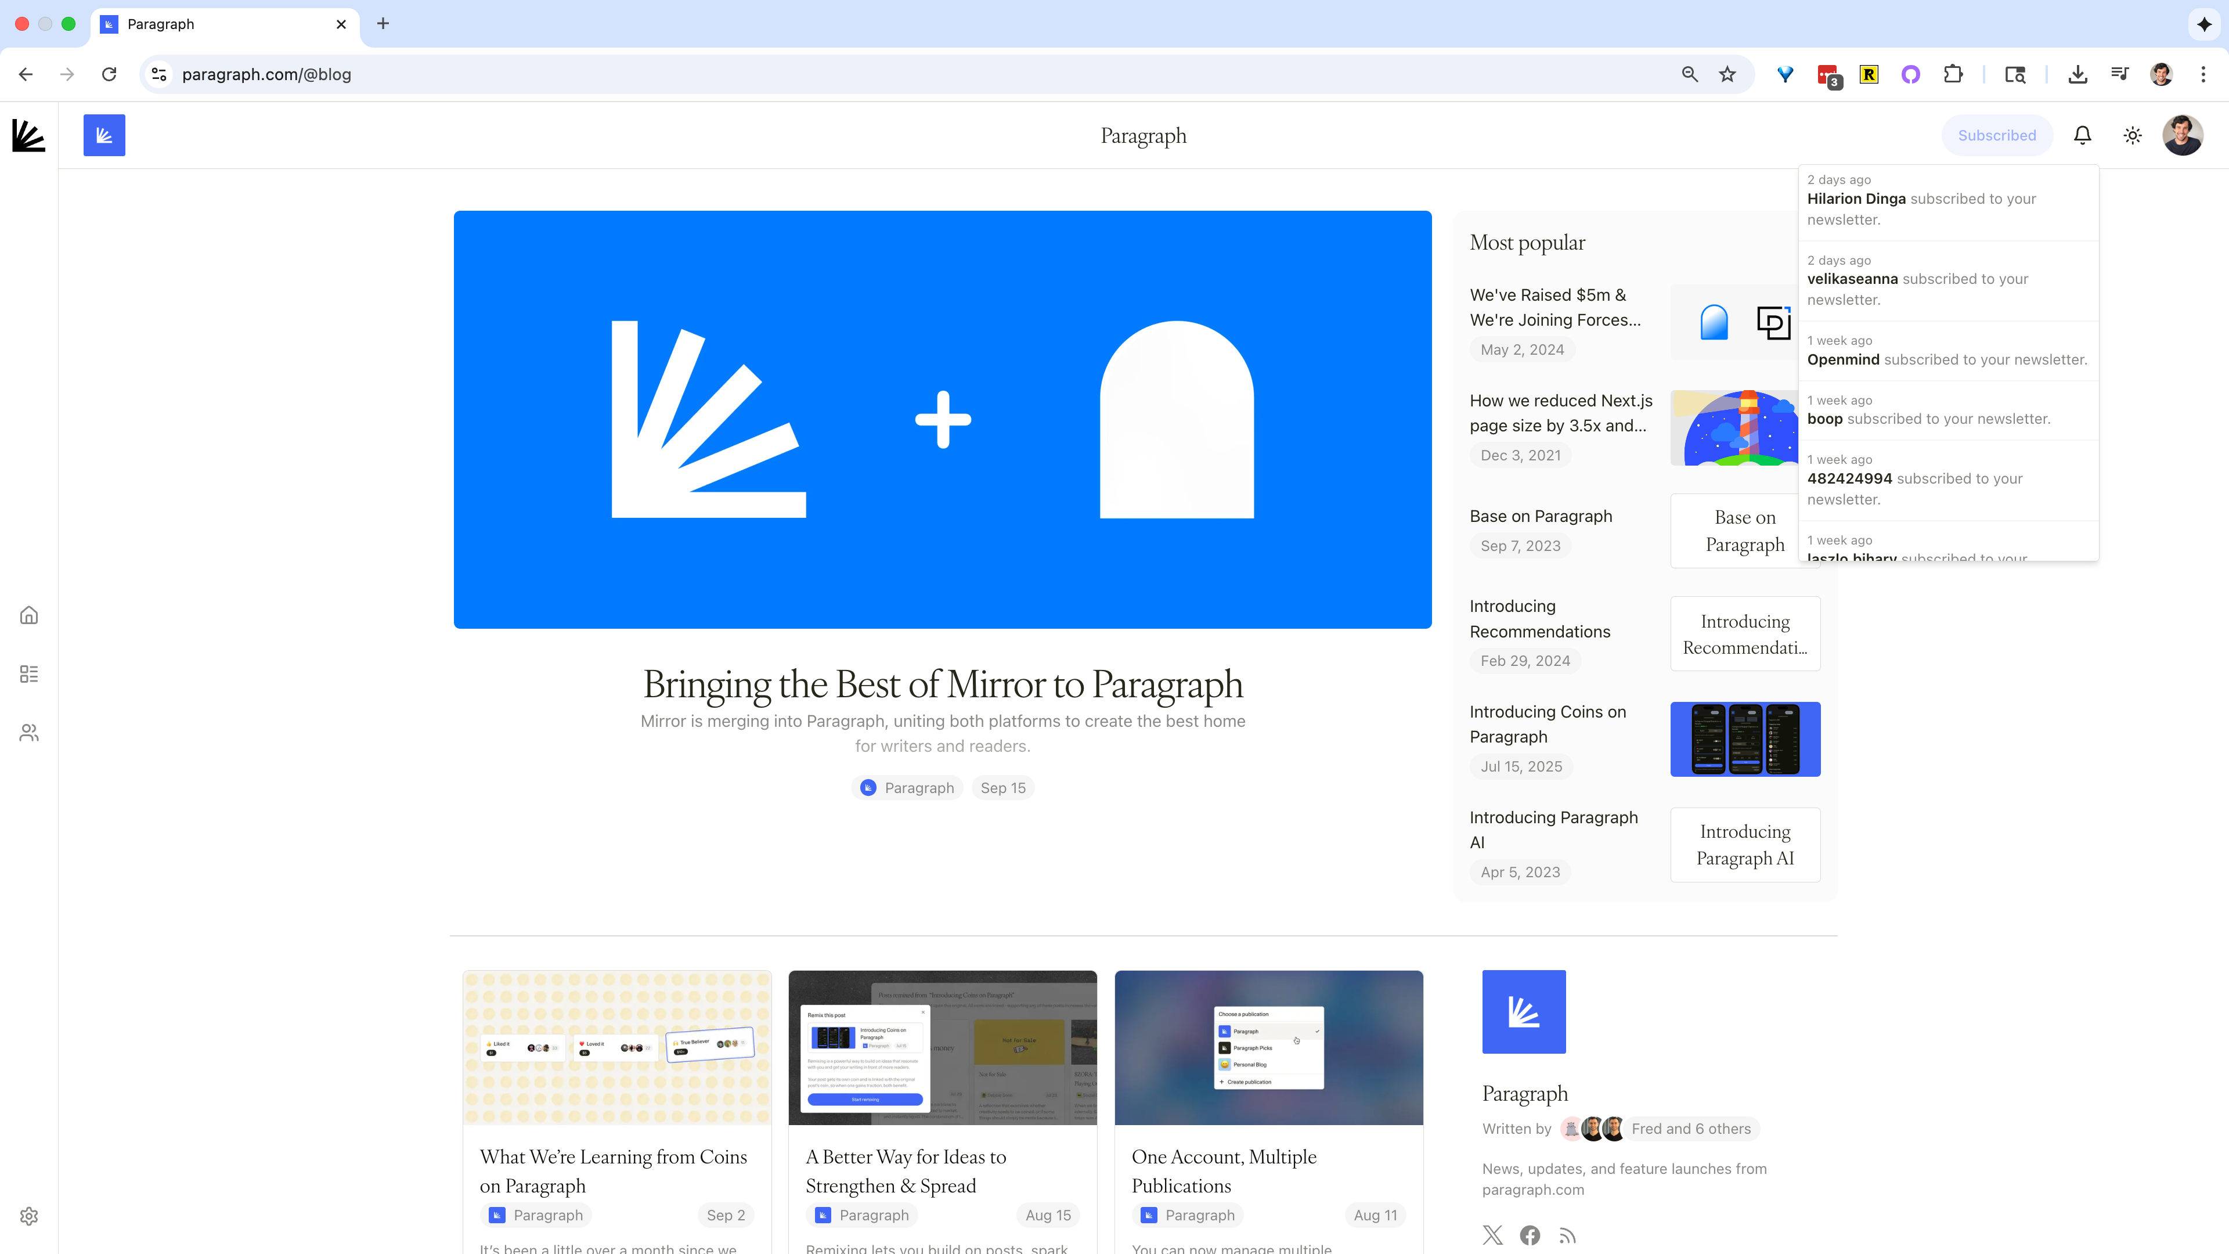2229x1254 pixels.
Task: Open the 'One Account, Multiple Publications' thumbnail
Action: pos(1268,1047)
